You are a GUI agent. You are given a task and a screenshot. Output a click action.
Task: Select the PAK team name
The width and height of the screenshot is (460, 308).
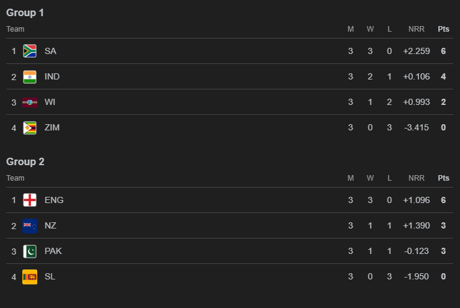[53, 251]
